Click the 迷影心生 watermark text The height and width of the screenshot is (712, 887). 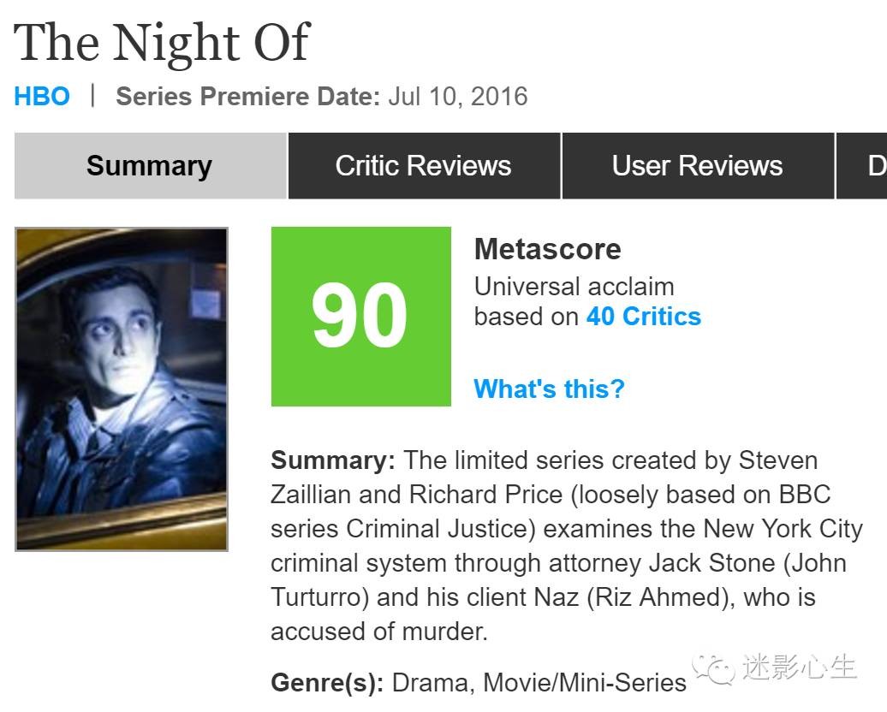pyautogui.click(x=799, y=667)
